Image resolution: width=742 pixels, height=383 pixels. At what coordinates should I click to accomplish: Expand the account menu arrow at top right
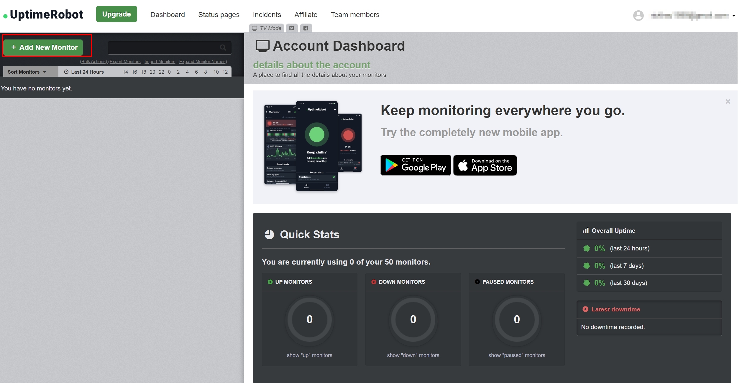[x=733, y=16]
